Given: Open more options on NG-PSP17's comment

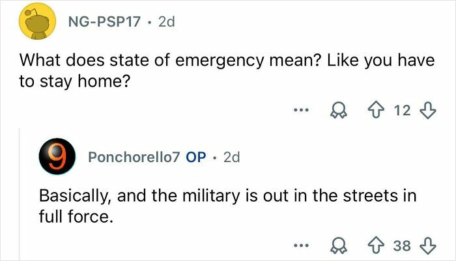Looking at the screenshot, I should click(x=300, y=110).
